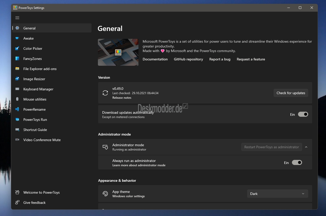This screenshot has height=216, width=326.
Task: Open the FancyZones settings page
Action: (x=52, y=59)
